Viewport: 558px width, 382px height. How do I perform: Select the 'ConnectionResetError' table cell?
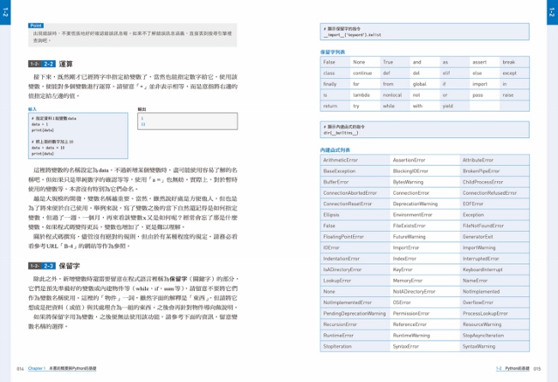(x=355, y=204)
